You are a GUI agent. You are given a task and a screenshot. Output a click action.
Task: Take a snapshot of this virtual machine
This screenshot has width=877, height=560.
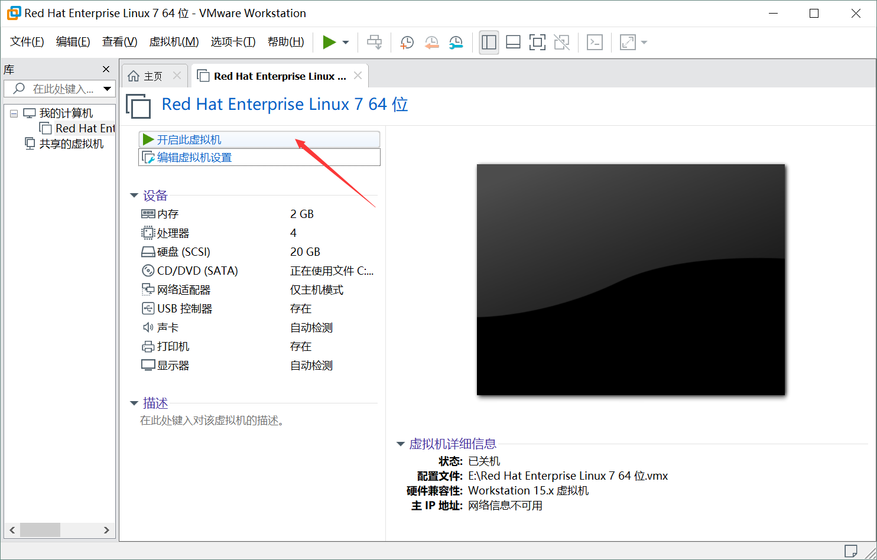click(x=407, y=42)
